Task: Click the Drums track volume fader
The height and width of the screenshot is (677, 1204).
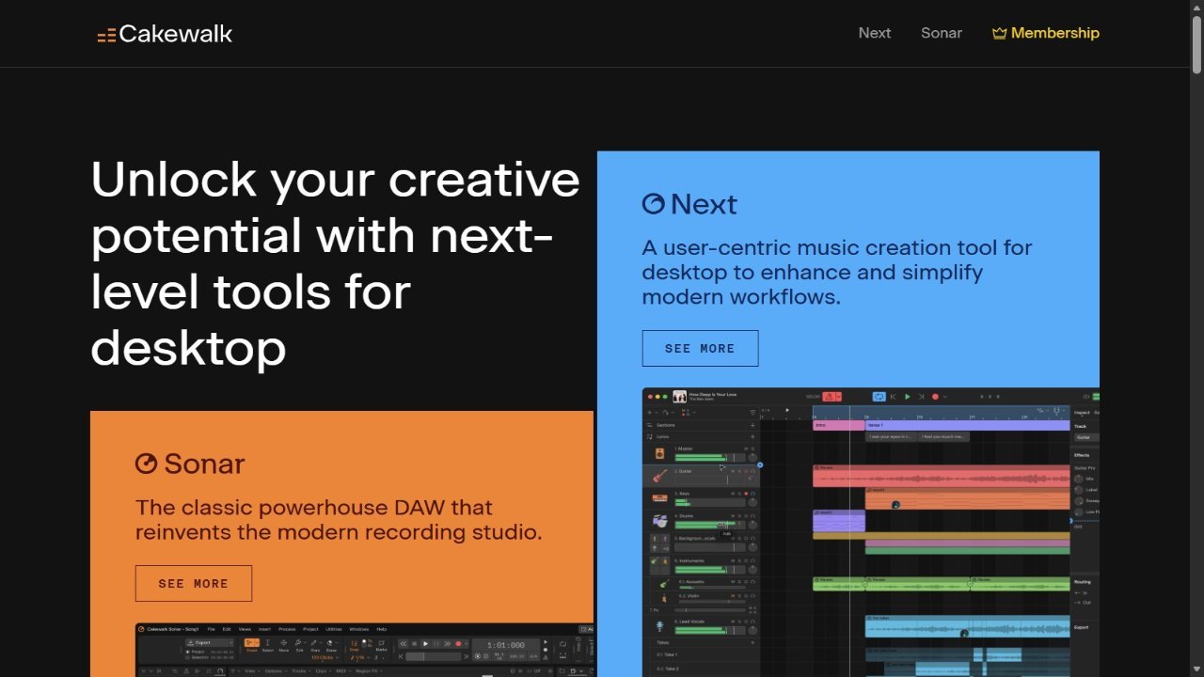Action: tap(710, 525)
